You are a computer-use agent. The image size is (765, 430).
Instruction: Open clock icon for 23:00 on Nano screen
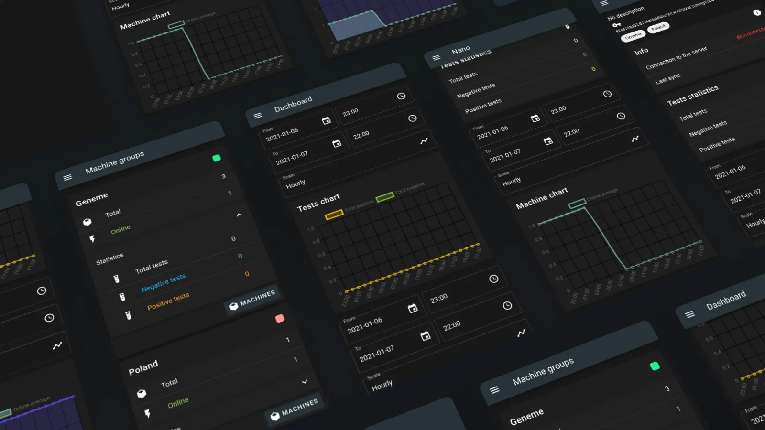pos(607,94)
